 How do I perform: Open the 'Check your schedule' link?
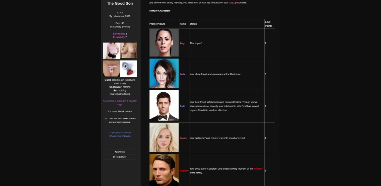click(x=120, y=132)
